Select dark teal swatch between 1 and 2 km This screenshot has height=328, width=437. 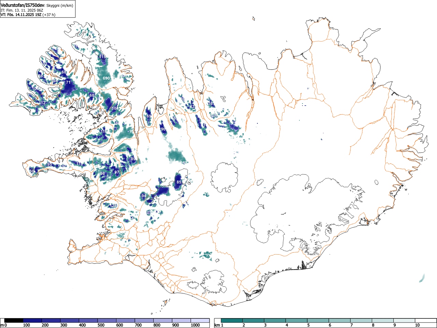coord(232,320)
